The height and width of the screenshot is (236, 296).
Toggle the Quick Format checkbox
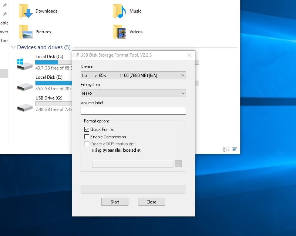click(x=87, y=129)
